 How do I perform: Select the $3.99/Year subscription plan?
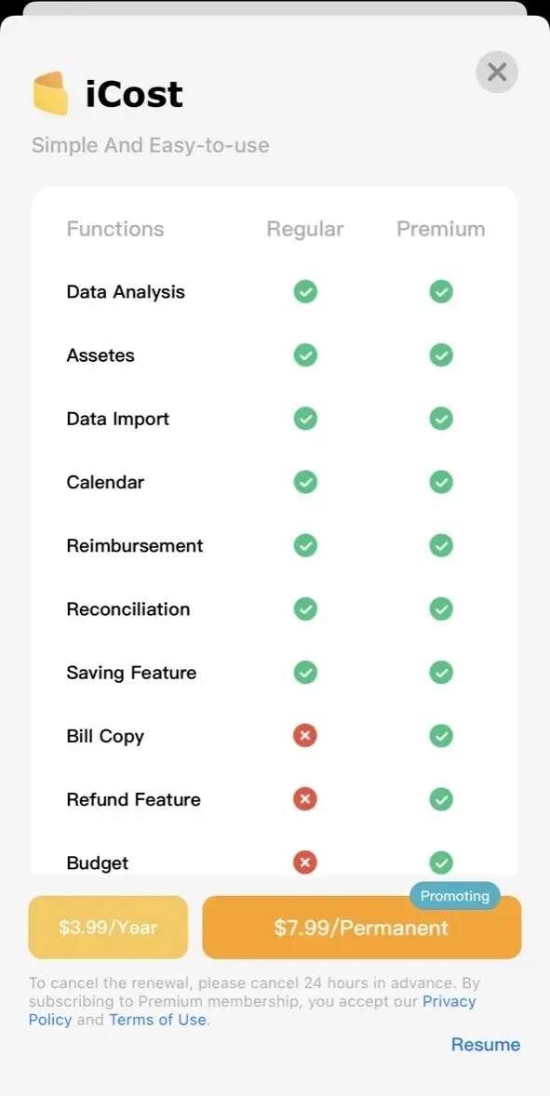(108, 928)
